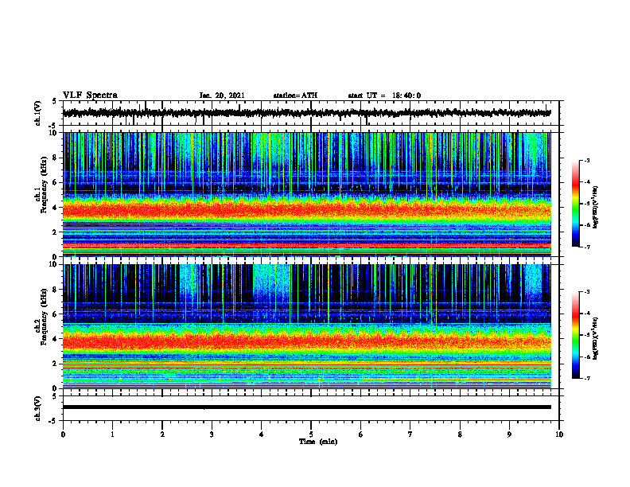The image size is (630, 487).
Task: Click the "-3" label on ch.1 colorbar
Action: click(x=586, y=161)
